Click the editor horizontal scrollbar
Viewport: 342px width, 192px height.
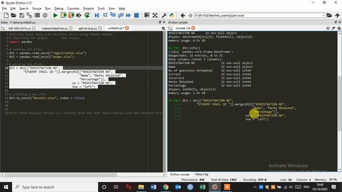coord(60,174)
